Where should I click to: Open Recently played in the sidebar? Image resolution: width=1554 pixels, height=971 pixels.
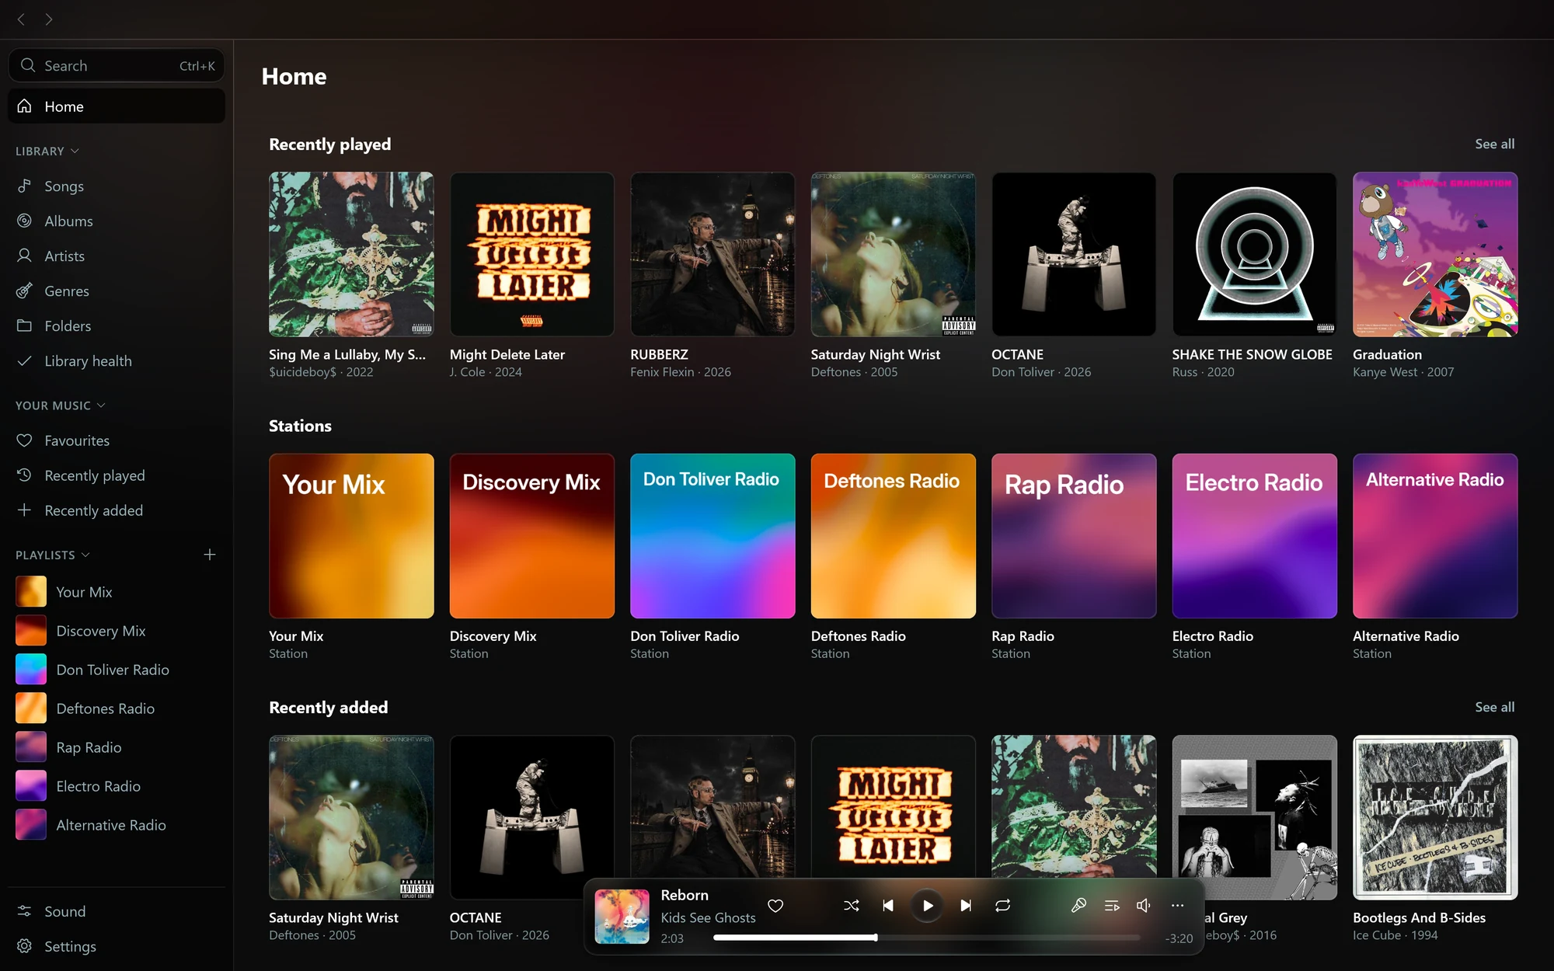point(117,475)
